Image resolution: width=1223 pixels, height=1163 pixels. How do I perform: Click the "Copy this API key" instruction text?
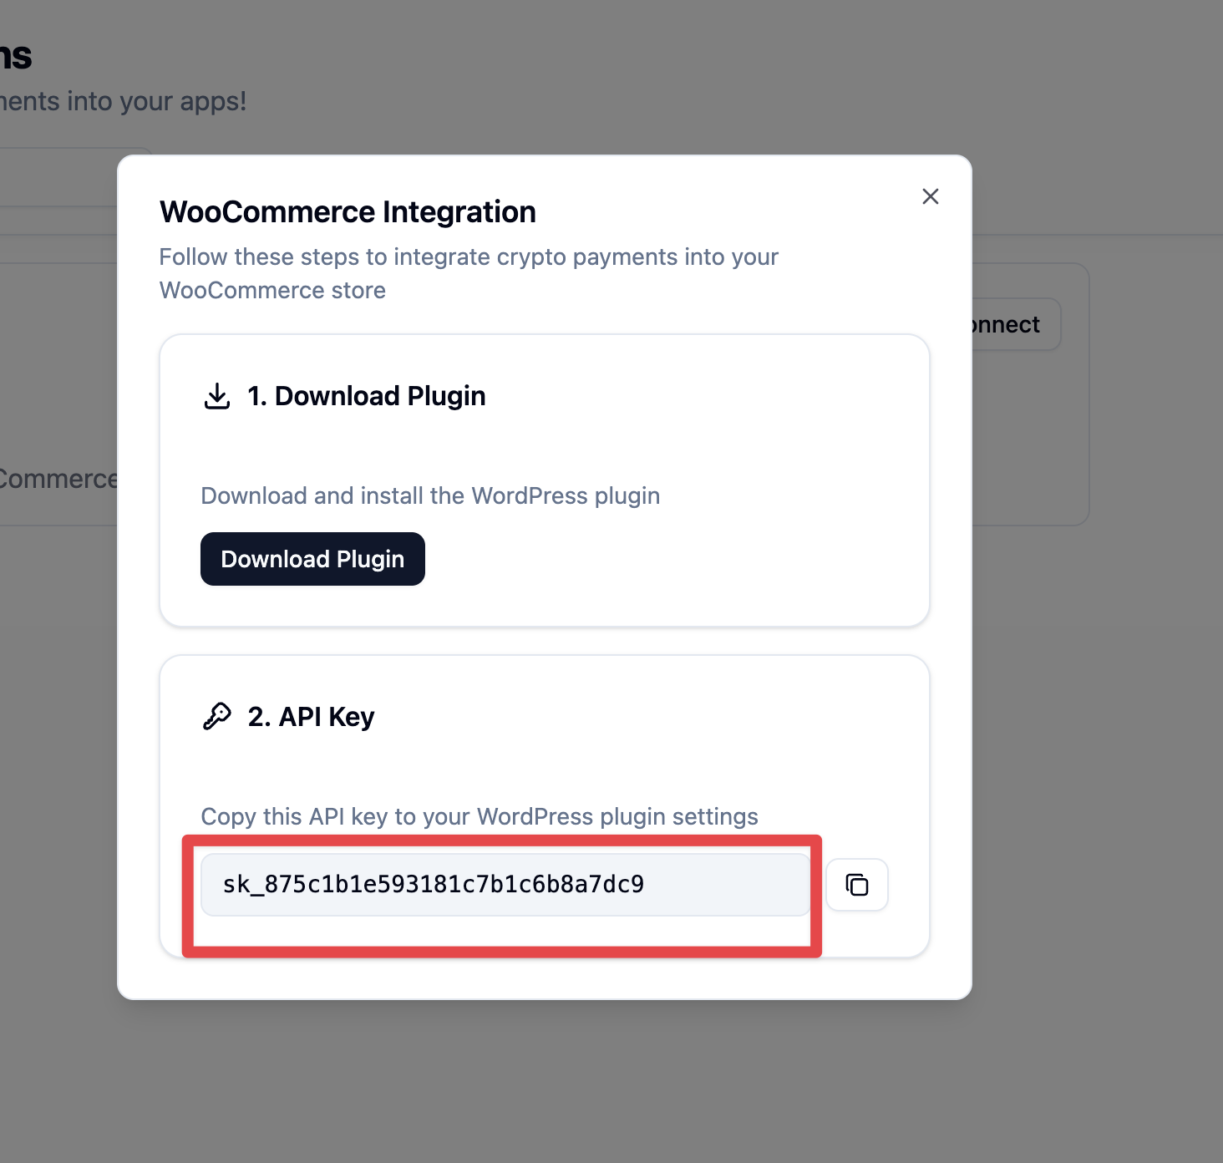click(x=480, y=816)
